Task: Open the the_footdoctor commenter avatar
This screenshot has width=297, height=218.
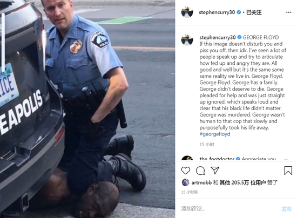Action: click(x=187, y=158)
